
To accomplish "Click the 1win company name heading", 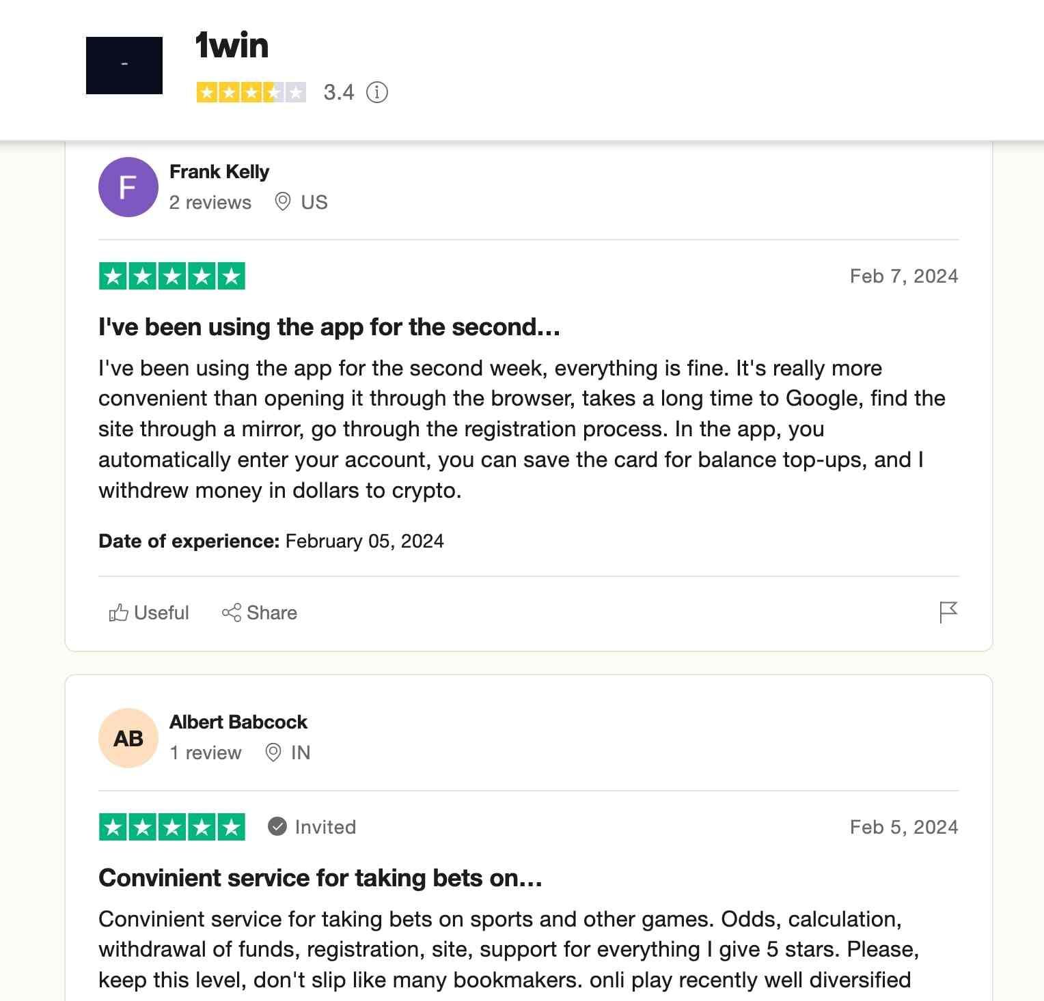I will [x=230, y=46].
